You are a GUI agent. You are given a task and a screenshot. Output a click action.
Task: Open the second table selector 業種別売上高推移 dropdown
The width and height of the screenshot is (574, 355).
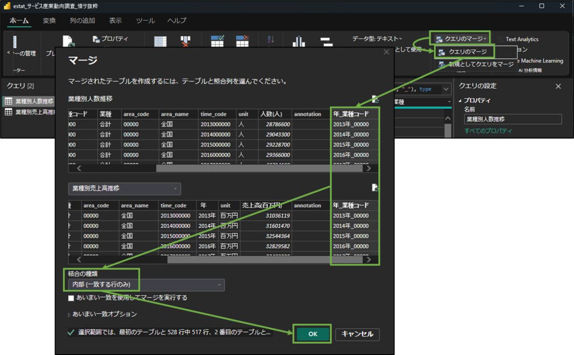tap(124, 189)
